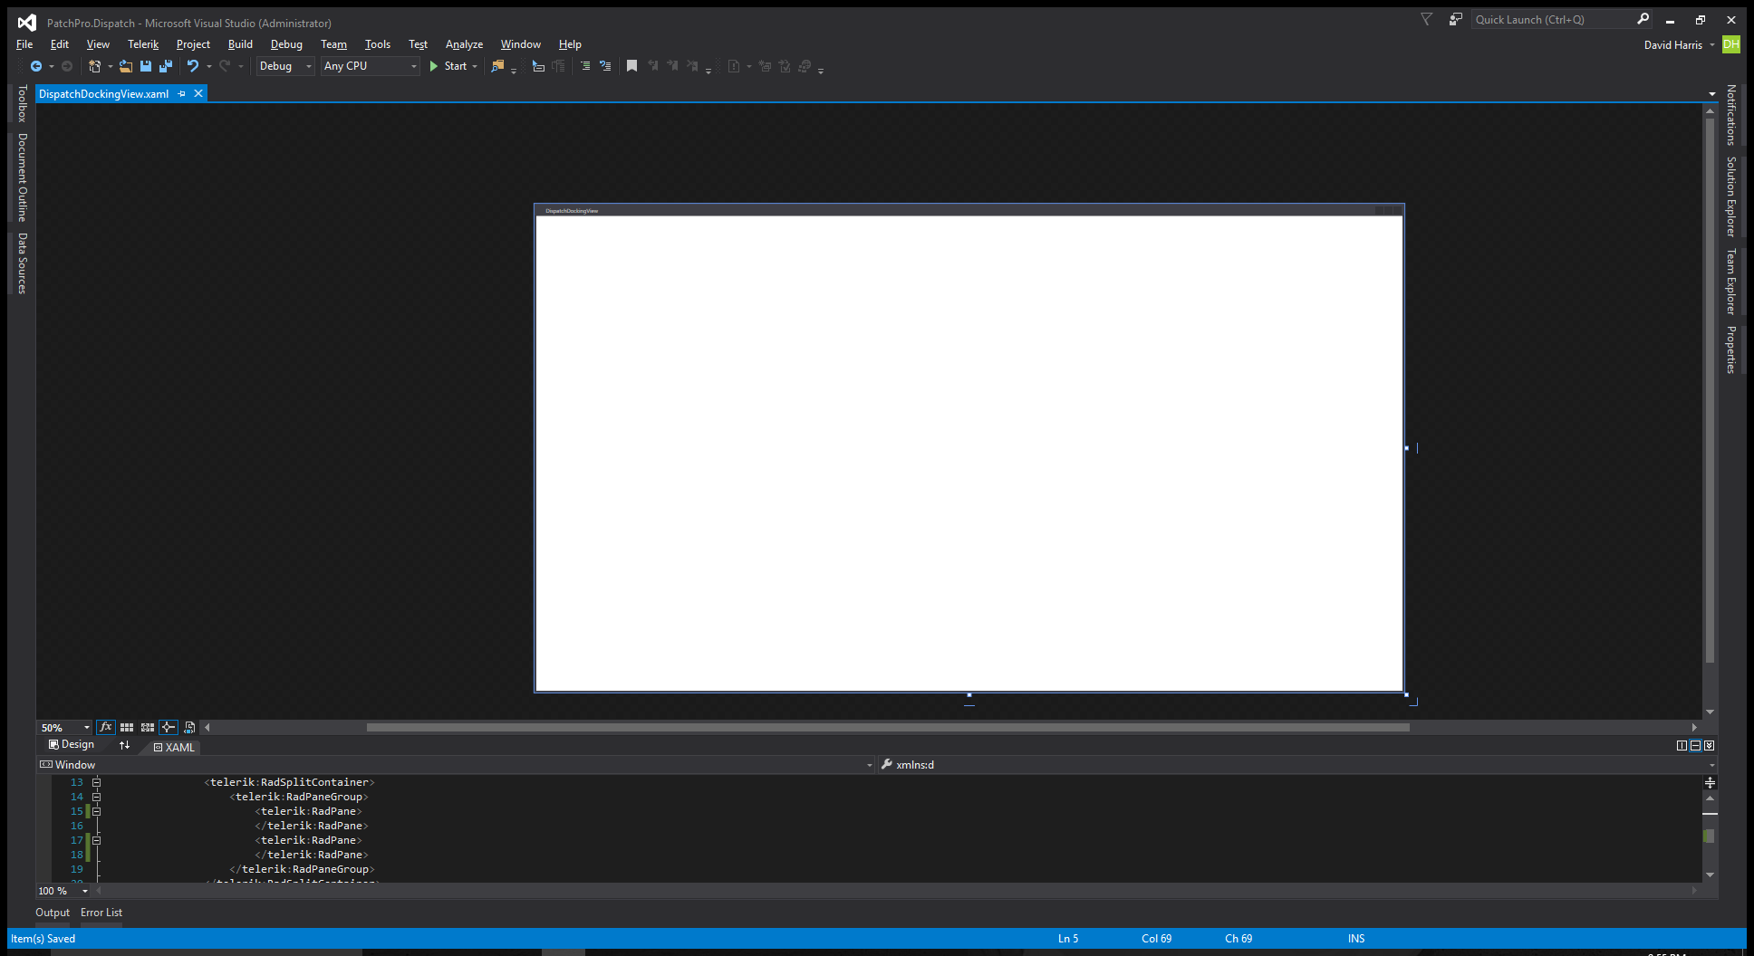
Task: Open the Solution Explorer side panel
Action: point(1730,196)
